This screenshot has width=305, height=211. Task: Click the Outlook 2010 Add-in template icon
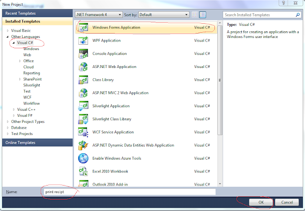(x=83, y=183)
